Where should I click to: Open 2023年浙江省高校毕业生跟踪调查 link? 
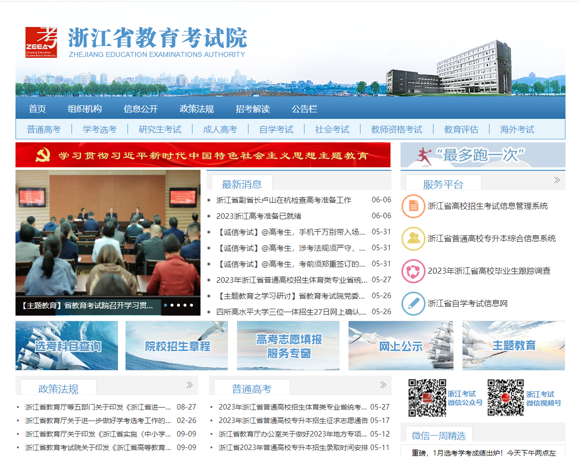pos(489,271)
